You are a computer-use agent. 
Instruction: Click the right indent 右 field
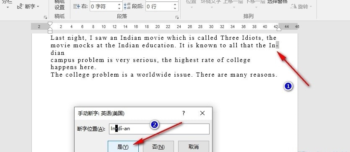click(x=104, y=6)
